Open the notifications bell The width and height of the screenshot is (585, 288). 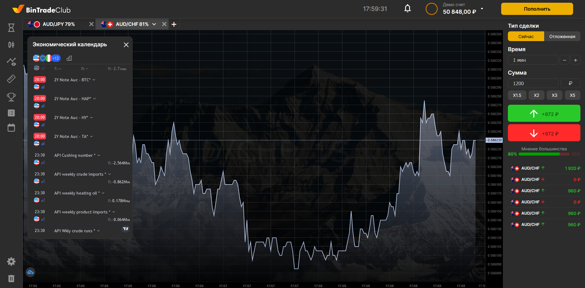407,9
